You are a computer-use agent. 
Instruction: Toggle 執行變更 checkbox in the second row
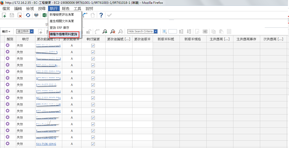tap(93, 52)
